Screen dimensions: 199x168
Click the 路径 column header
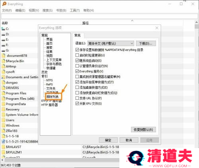86,23
